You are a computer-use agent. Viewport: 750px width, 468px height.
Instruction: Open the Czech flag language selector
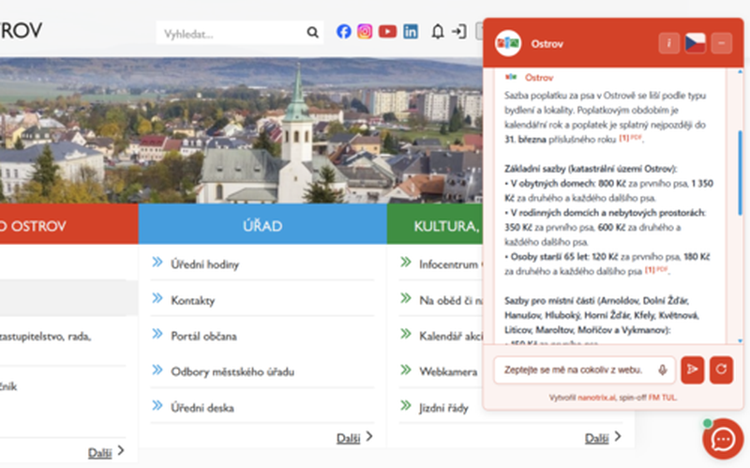coord(695,43)
